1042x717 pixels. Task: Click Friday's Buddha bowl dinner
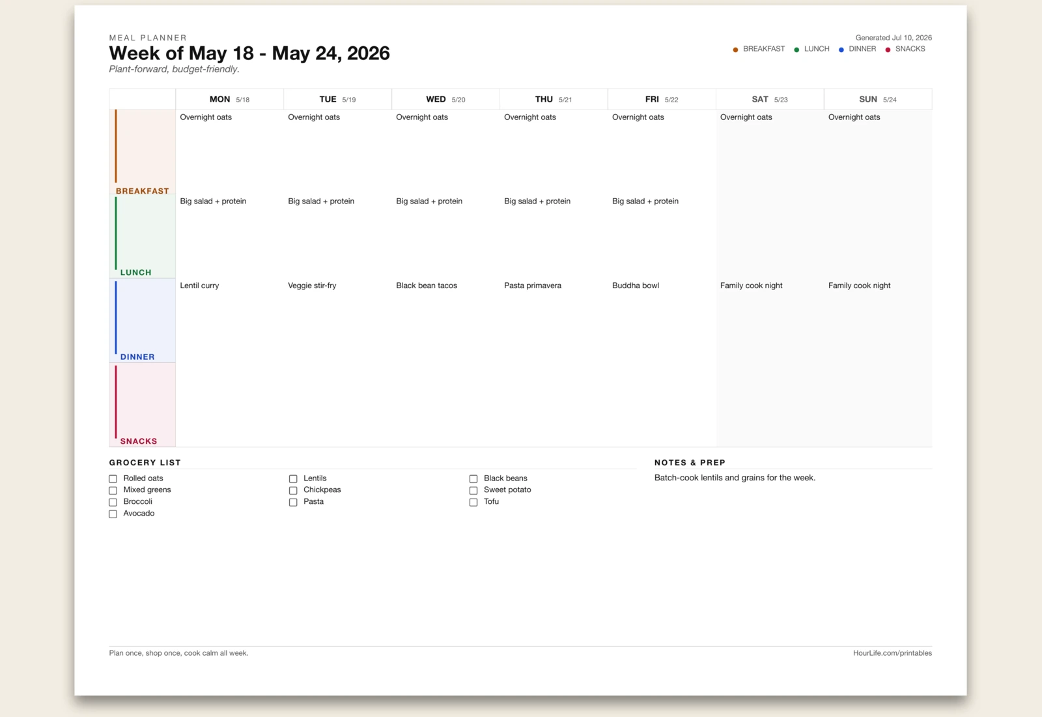[636, 285]
